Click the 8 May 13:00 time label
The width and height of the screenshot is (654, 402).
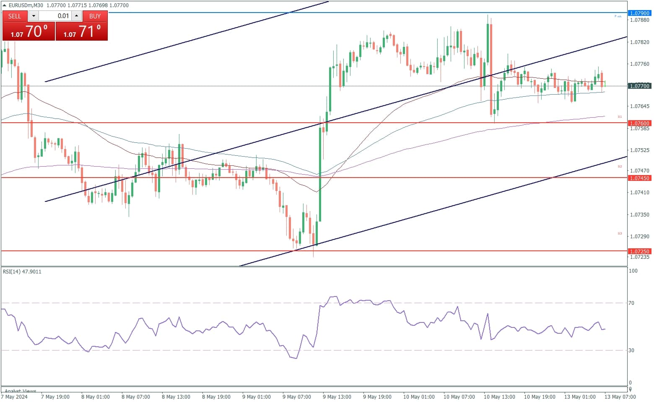coord(176,397)
